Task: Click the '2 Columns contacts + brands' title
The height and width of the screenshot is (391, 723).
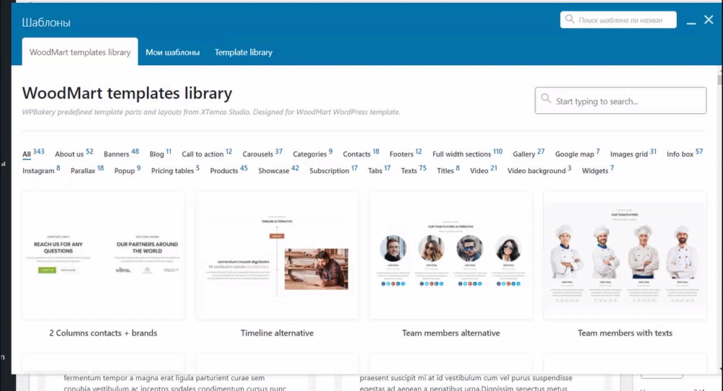Action: (103, 333)
